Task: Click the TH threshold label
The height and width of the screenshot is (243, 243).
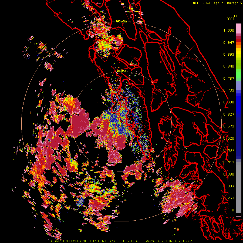Action: tap(232, 210)
